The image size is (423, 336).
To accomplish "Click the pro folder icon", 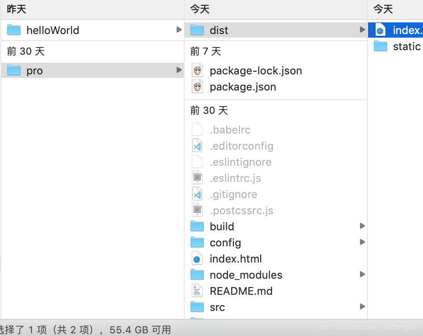I will pos(14,70).
